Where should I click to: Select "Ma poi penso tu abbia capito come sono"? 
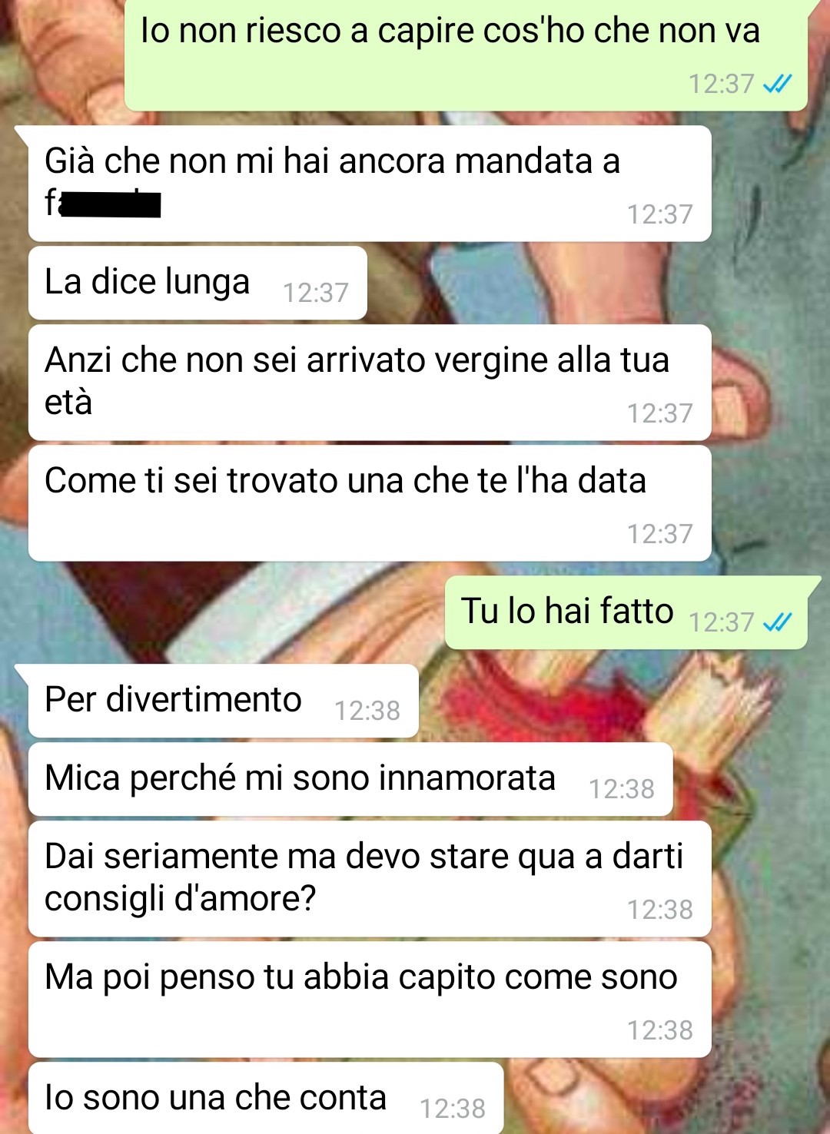(x=370, y=1000)
